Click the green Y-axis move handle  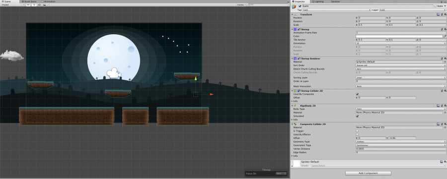click(x=196, y=78)
